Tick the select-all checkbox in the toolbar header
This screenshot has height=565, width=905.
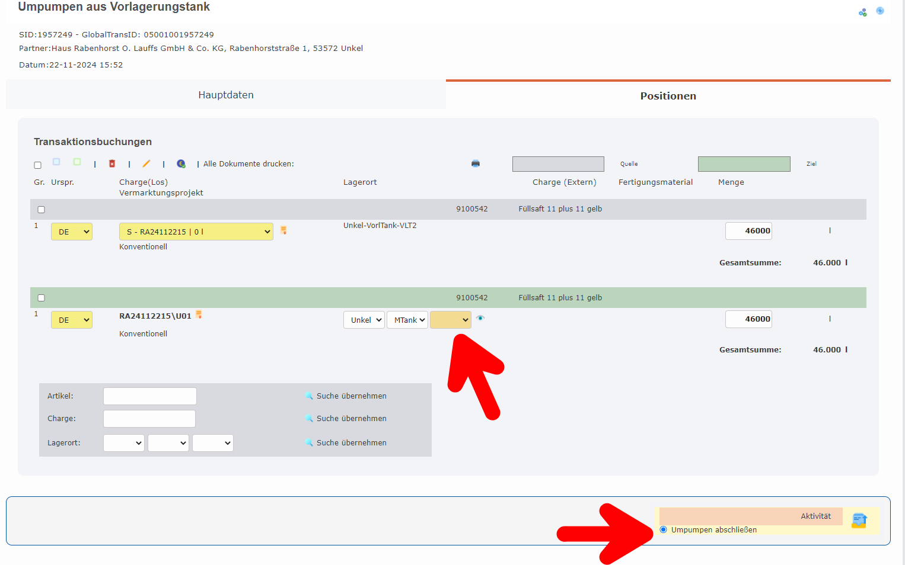[x=37, y=165]
